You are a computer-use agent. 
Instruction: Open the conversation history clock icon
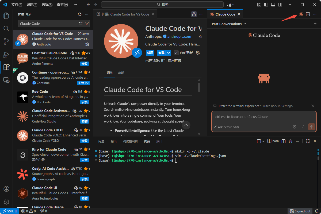click(295, 127)
